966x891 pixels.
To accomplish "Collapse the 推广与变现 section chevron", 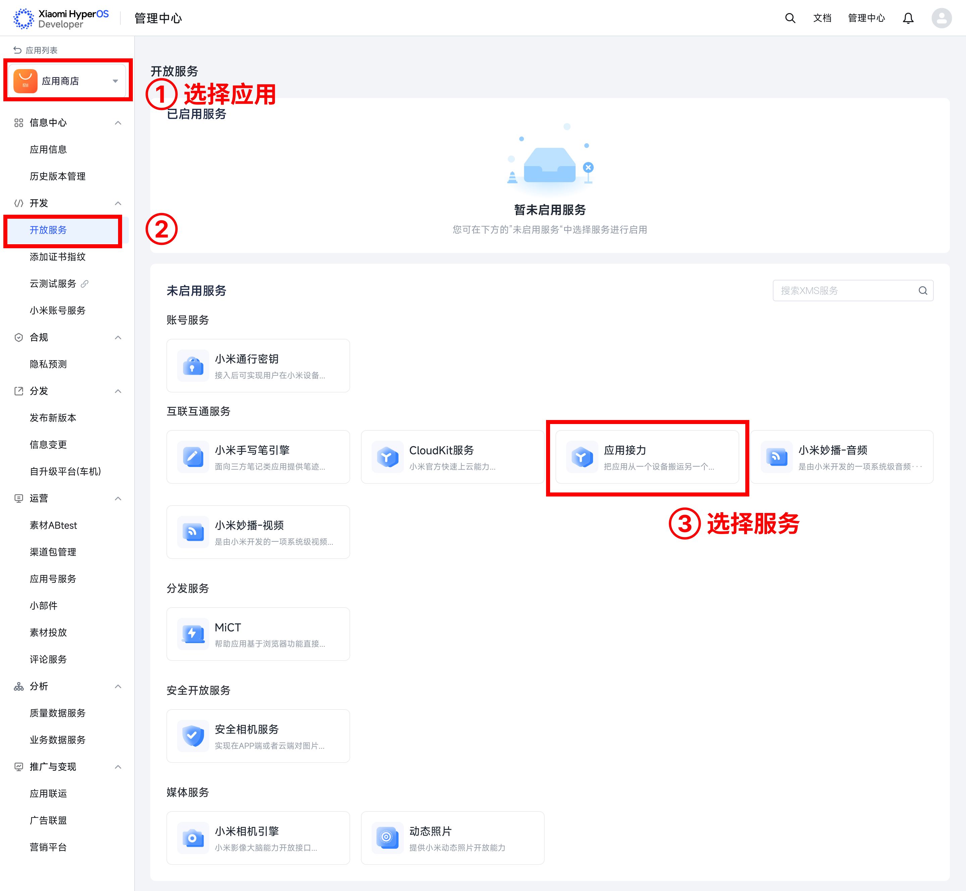I will [118, 767].
